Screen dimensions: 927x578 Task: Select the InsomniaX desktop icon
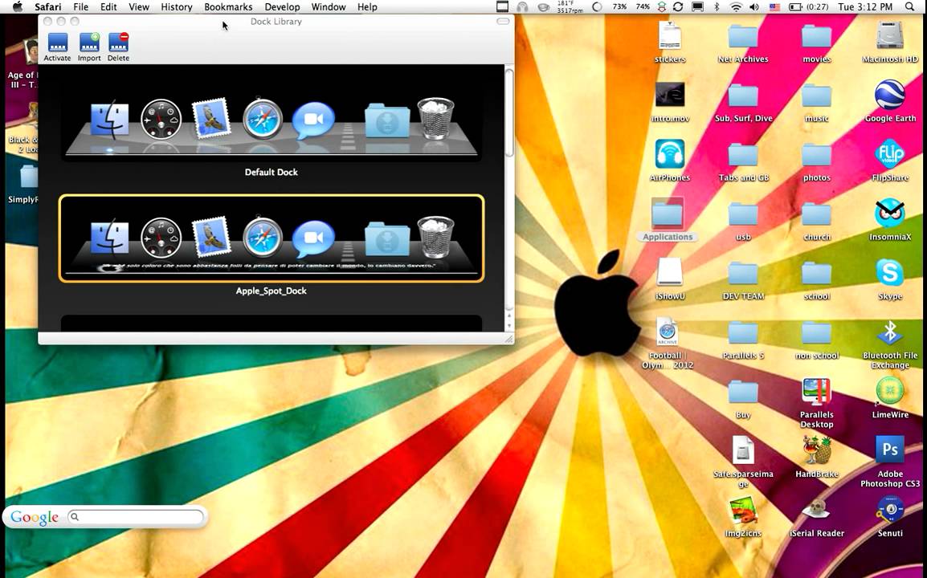pyautogui.click(x=890, y=214)
